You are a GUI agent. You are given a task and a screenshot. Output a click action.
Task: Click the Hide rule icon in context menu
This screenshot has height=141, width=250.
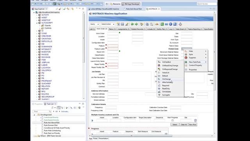(186, 51)
